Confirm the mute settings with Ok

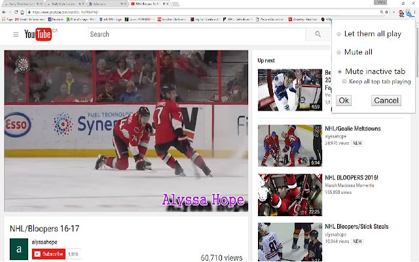tap(343, 100)
